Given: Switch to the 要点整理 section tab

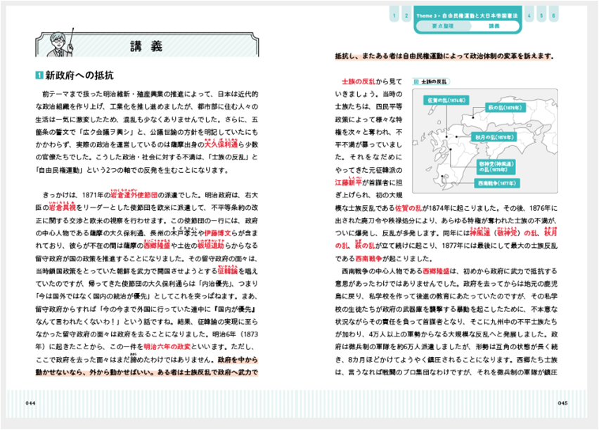Looking at the screenshot, I should [447, 26].
